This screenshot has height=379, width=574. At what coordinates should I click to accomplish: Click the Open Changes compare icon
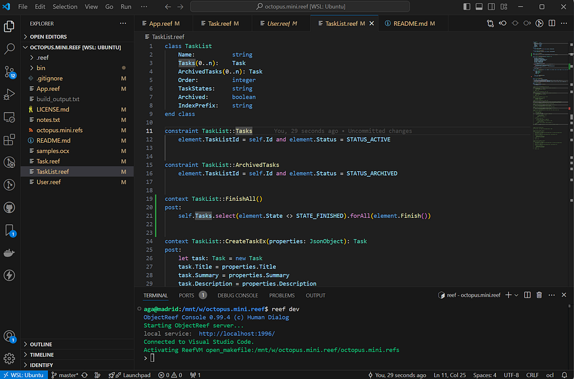pyautogui.click(x=491, y=23)
